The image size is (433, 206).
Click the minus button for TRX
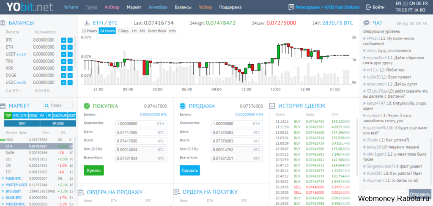click(x=70, y=61)
